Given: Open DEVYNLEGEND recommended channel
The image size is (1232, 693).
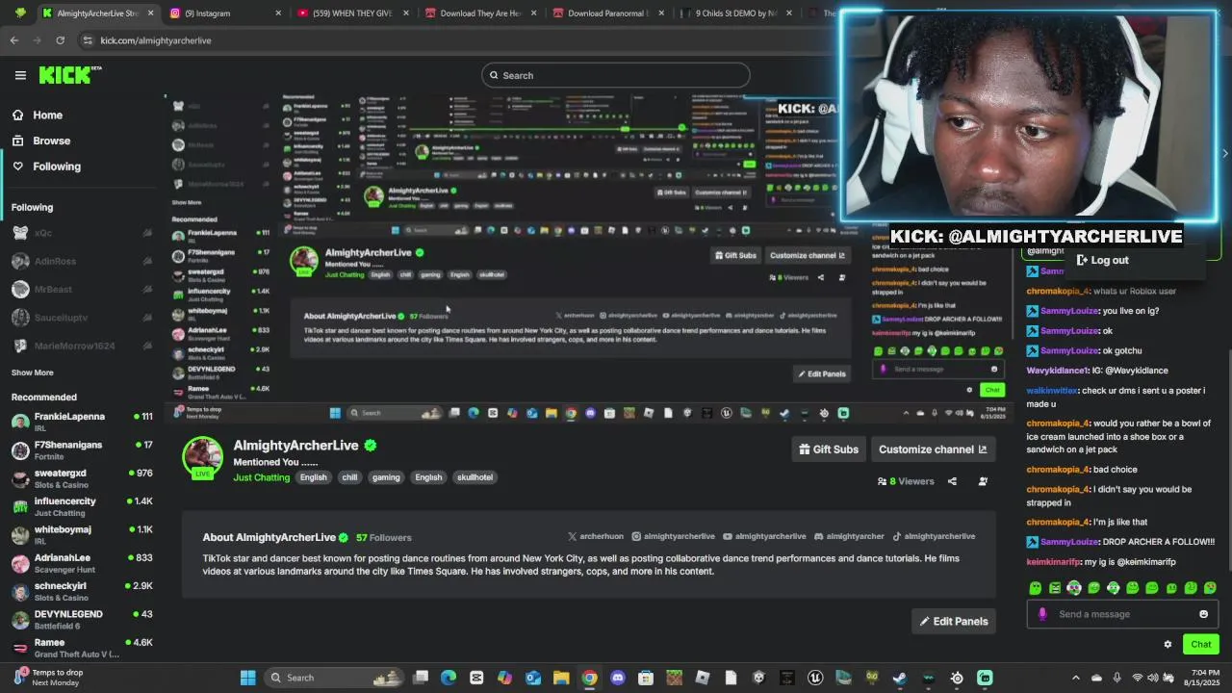Looking at the screenshot, I should click(82, 618).
